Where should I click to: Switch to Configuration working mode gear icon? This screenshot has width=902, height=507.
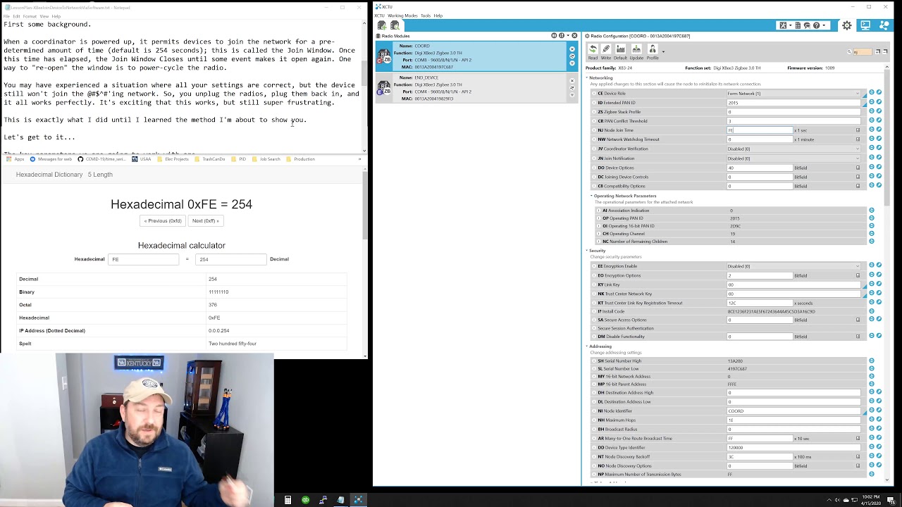click(847, 25)
